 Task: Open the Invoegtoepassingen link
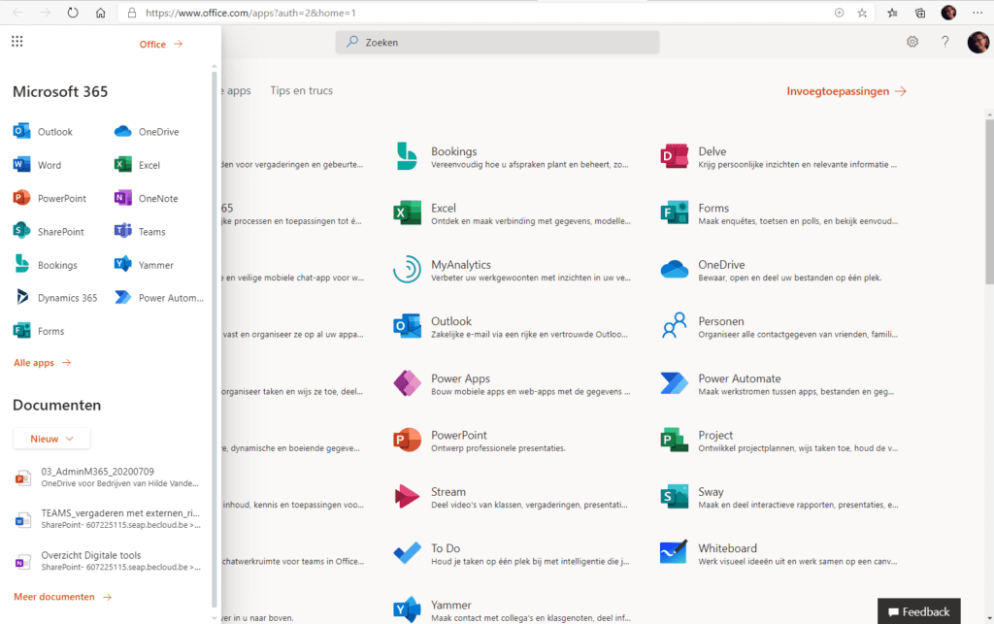(846, 91)
